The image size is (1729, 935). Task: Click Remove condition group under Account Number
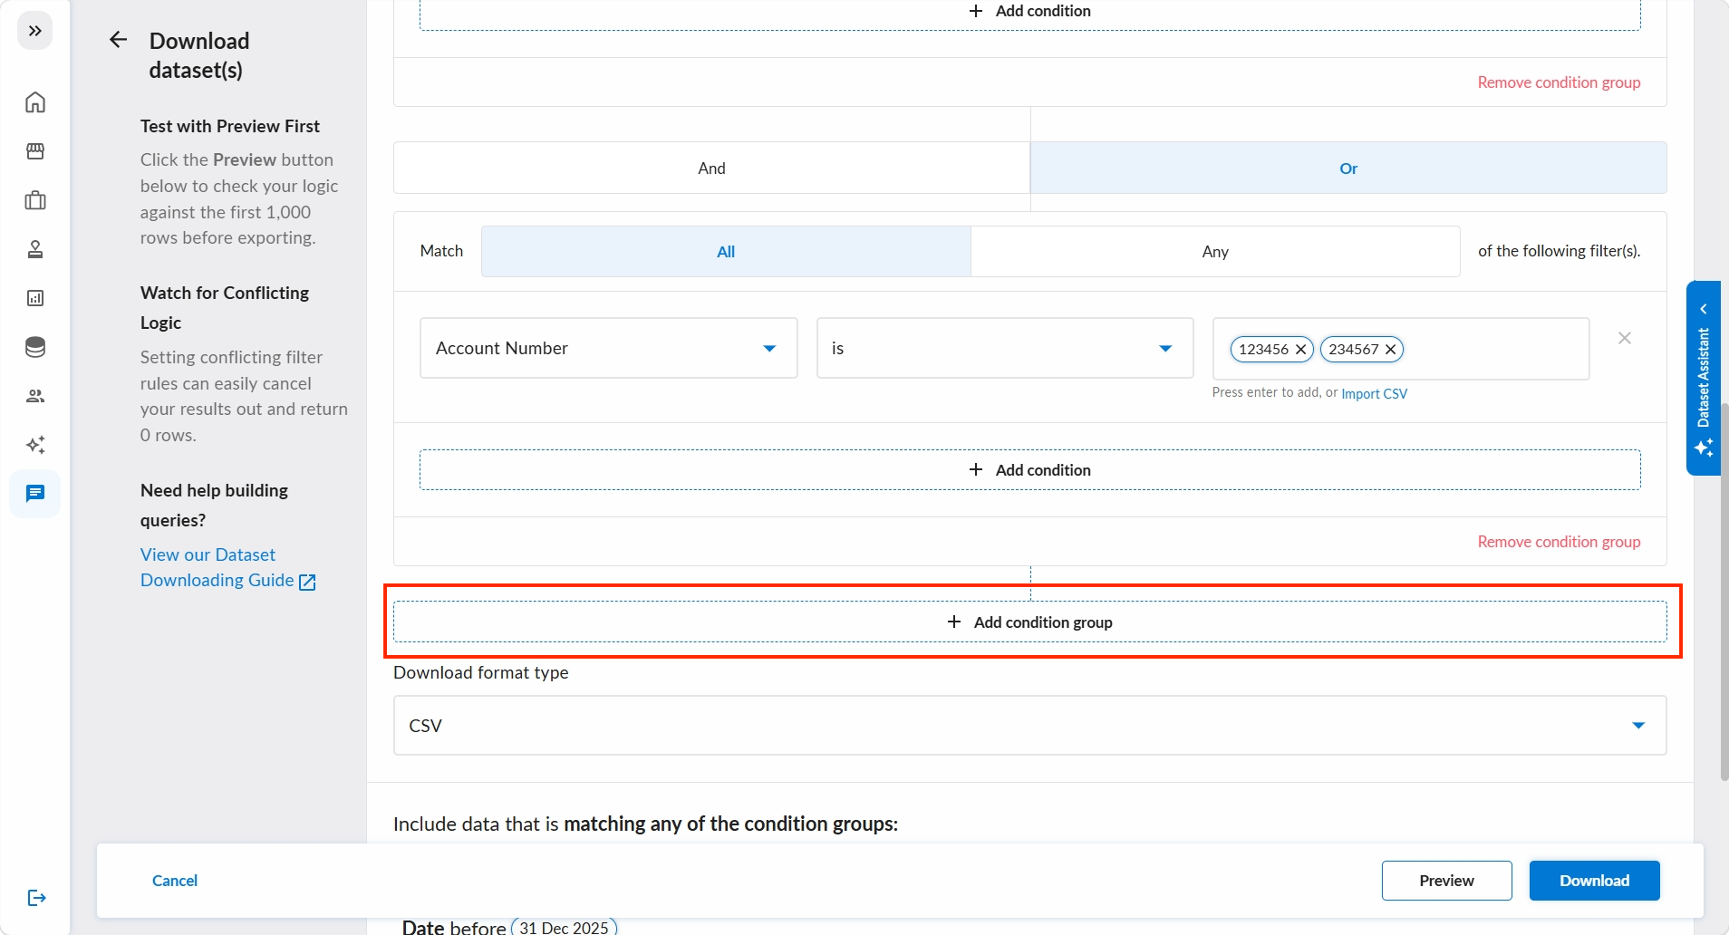(1559, 541)
